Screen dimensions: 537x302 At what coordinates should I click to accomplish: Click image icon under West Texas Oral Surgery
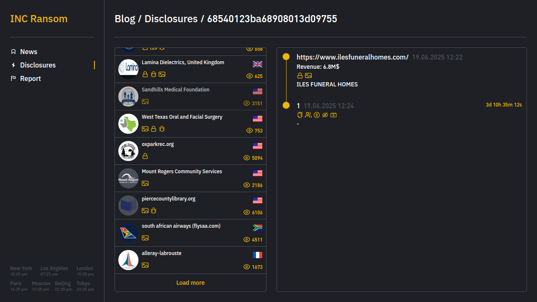(145, 129)
